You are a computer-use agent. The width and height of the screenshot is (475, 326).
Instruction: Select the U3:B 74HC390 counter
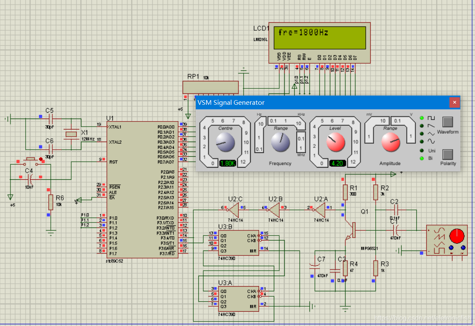click(x=239, y=243)
